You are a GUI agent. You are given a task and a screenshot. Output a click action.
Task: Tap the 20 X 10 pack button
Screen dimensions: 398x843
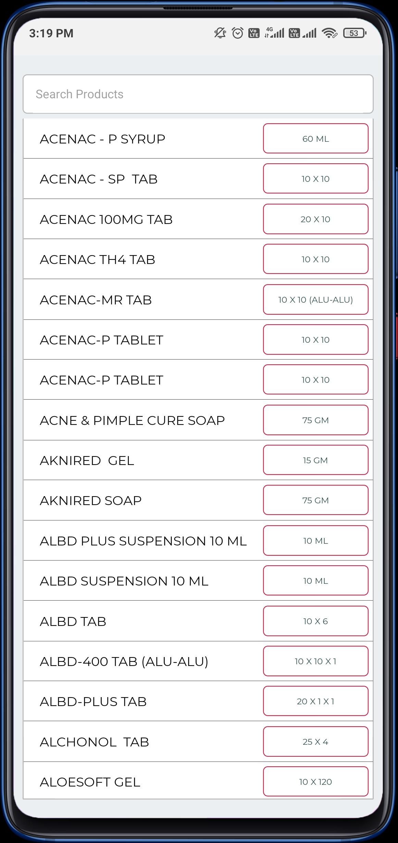pyautogui.click(x=315, y=219)
